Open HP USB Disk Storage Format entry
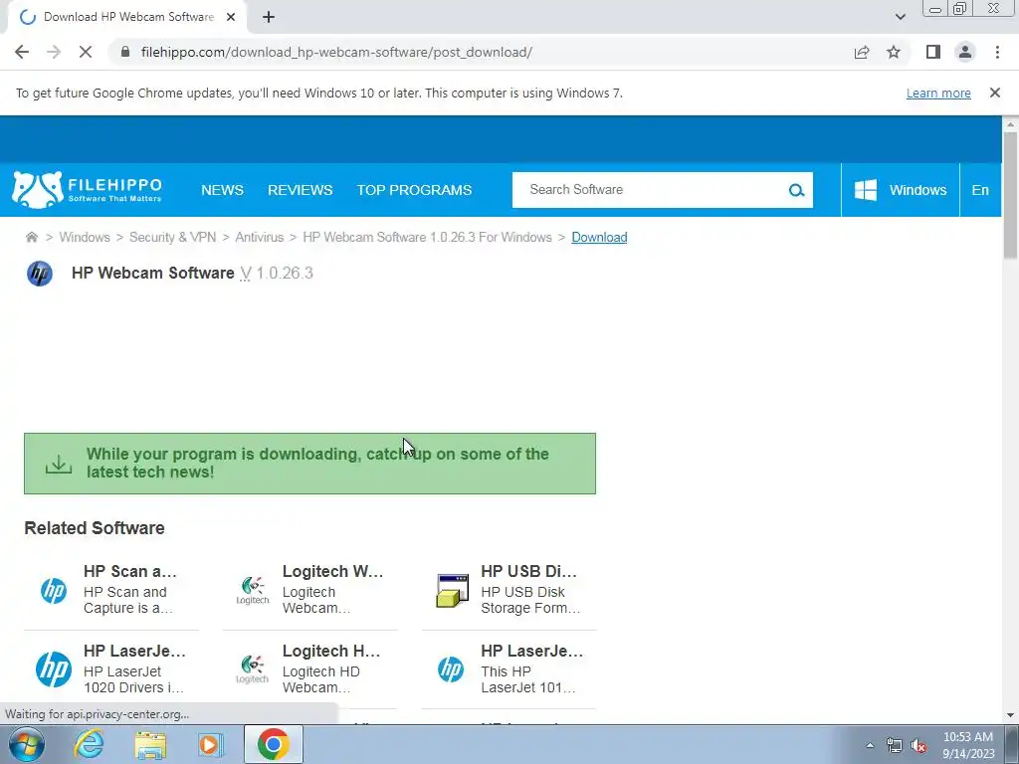The image size is (1019, 764). [528, 571]
